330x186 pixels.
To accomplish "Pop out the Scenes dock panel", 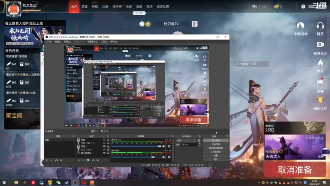I will pyautogui.click(x=73, y=136).
